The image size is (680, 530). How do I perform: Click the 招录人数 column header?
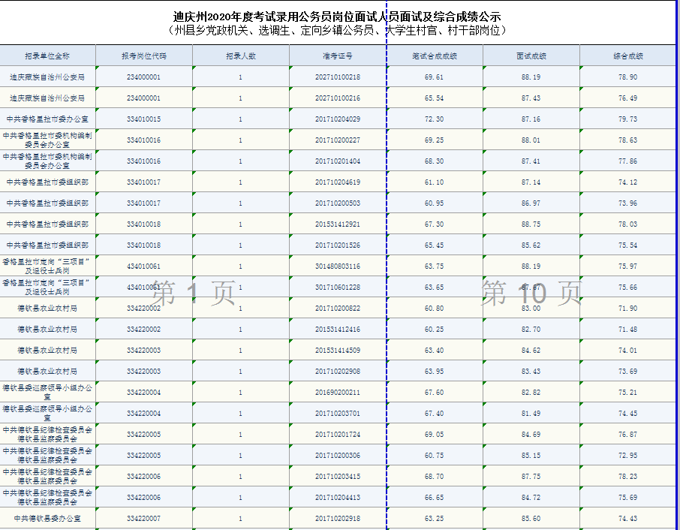coord(240,56)
